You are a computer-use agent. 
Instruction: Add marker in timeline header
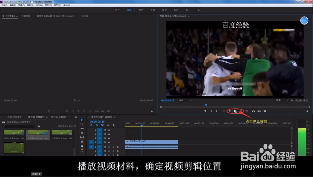pos(108,125)
